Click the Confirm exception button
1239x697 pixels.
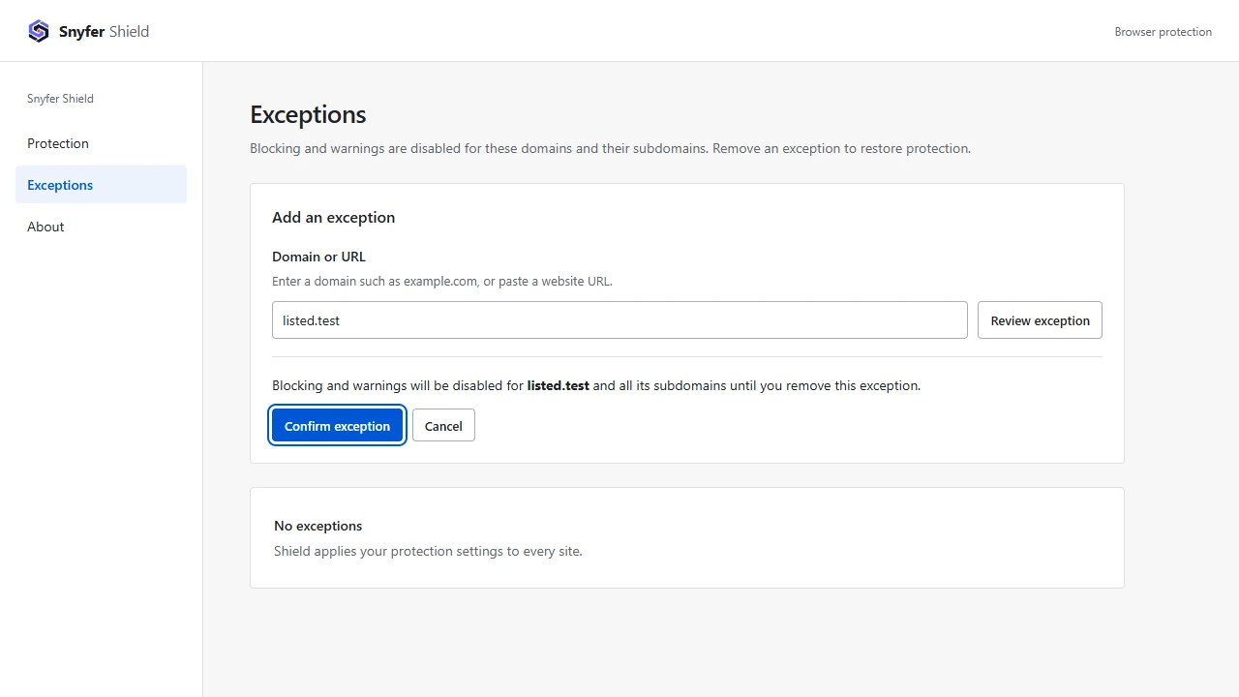pos(337,426)
